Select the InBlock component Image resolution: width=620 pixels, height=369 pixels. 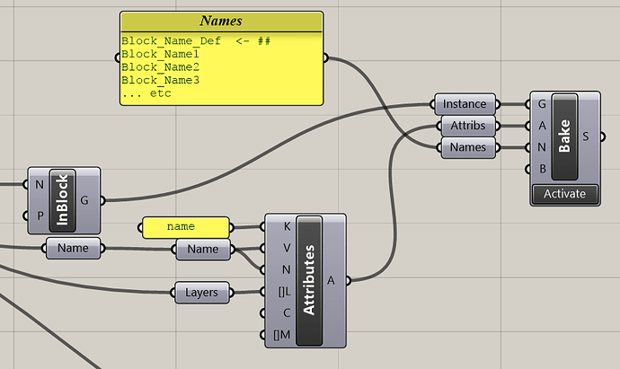tap(63, 200)
